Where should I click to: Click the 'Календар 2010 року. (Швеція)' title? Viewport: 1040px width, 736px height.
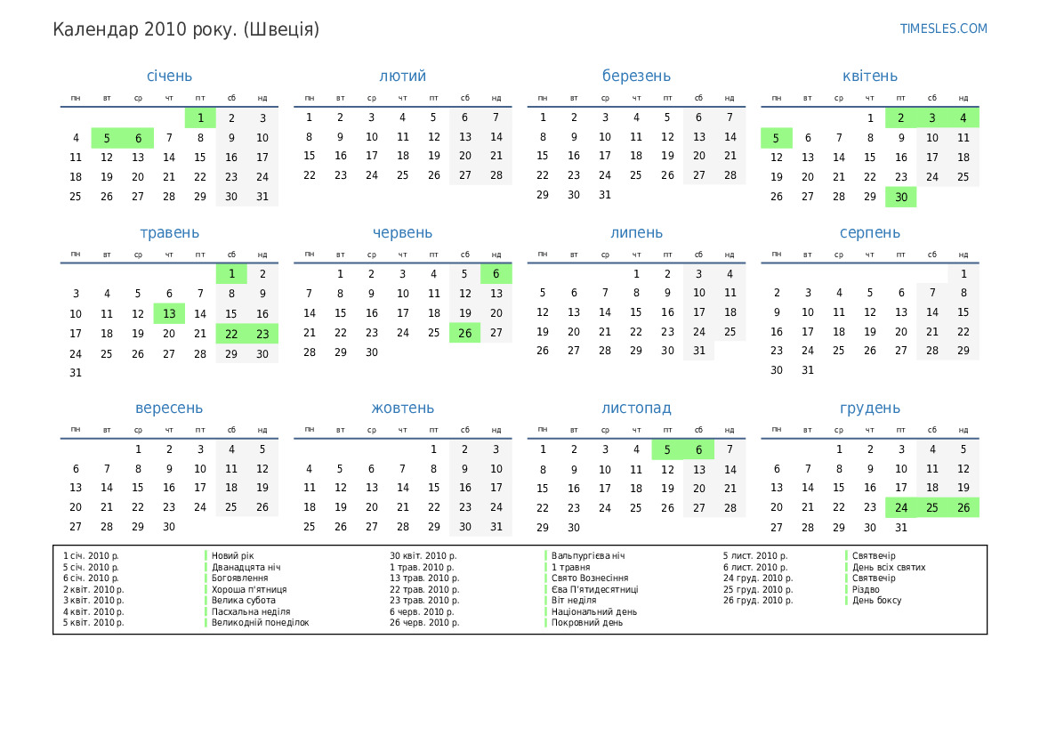[186, 29]
